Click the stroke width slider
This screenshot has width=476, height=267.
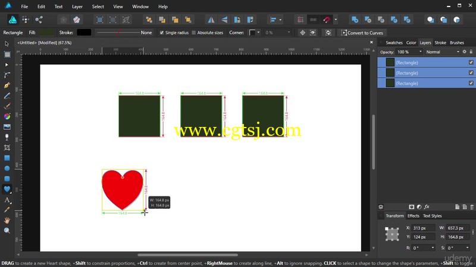(x=118, y=33)
